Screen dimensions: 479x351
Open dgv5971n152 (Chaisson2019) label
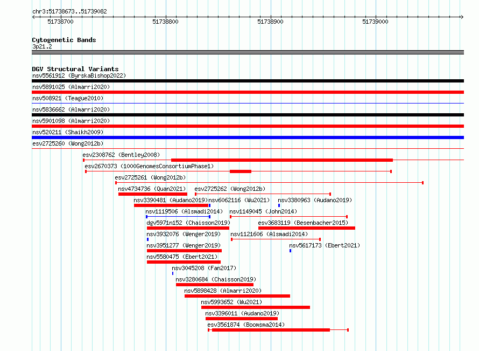click(188, 223)
